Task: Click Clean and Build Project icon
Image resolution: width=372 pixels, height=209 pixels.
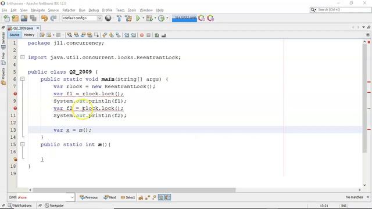Action: [x=128, y=18]
